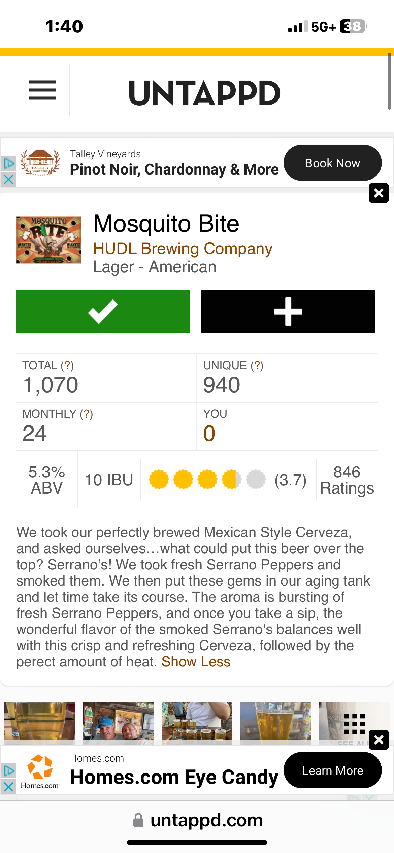Click the 3.7 star rating circles

(x=207, y=479)
